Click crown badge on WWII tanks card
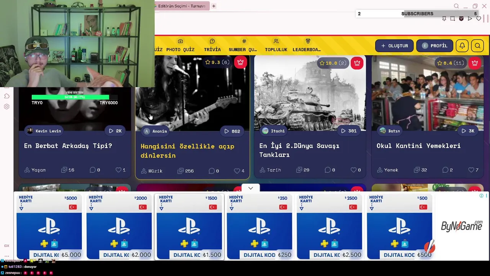This screenshot has width=490, height=276. [357, 63]
